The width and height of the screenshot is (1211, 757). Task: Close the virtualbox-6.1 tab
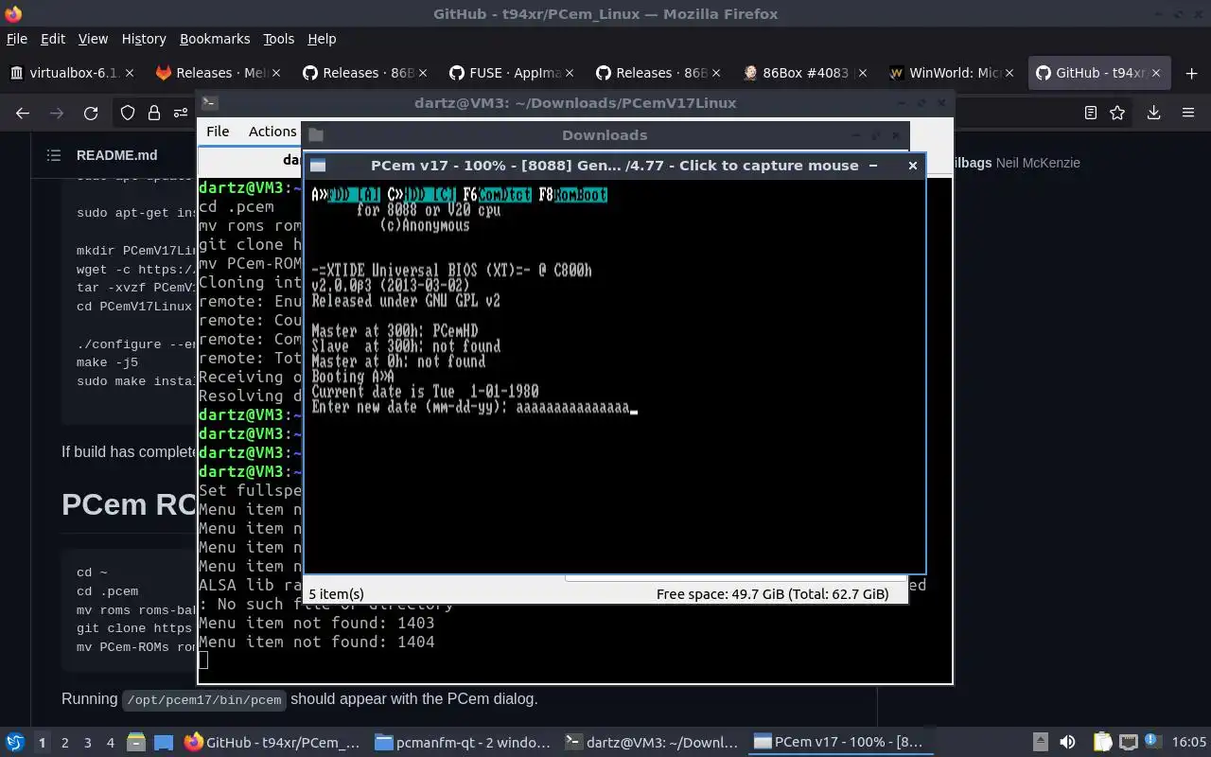pos(130,73)
